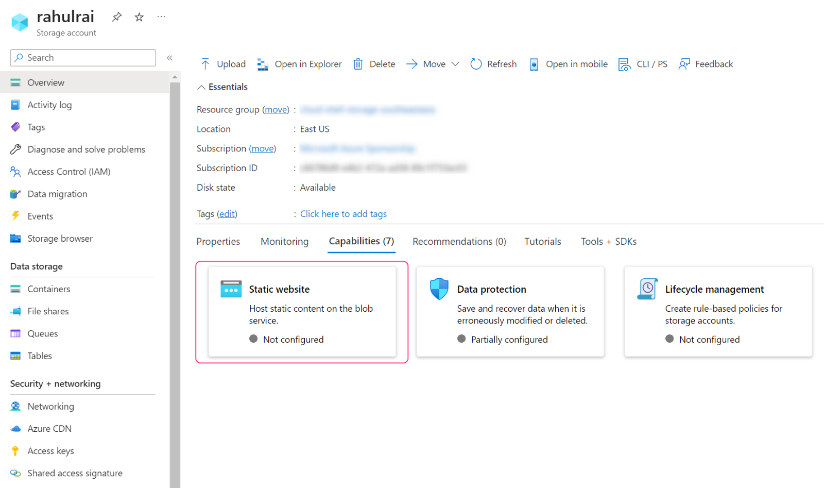The height and width of the screenshot is (488, 824).
Task: Click the edit link beside Tags
Action: (227, 214)
